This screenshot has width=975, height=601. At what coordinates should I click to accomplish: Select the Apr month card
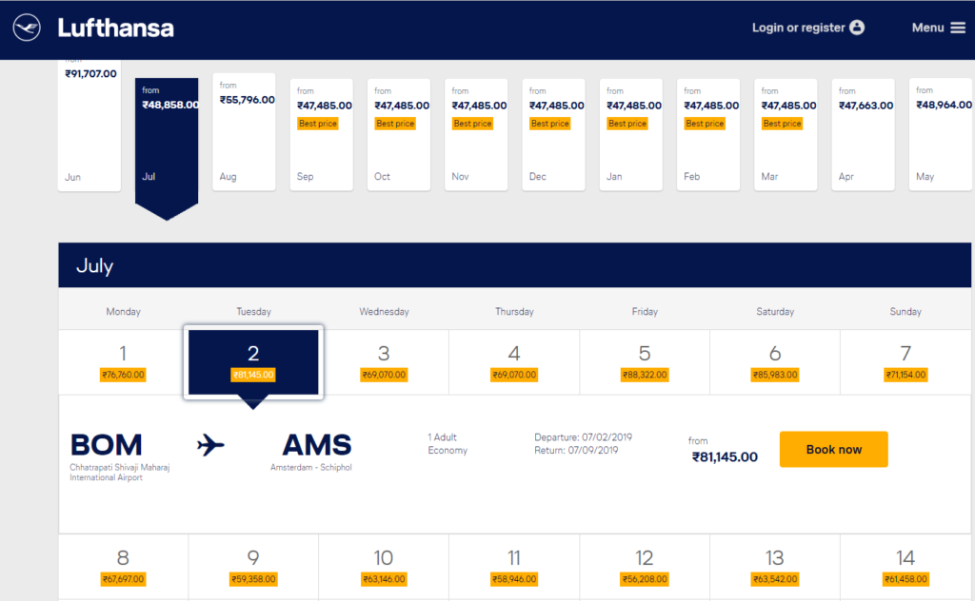pyautogui.click(x=863, y=135)
